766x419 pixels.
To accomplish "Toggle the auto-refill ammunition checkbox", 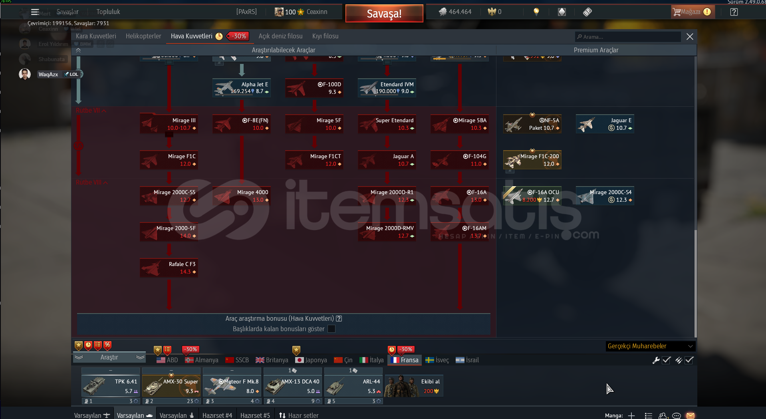I will [689, 360].
